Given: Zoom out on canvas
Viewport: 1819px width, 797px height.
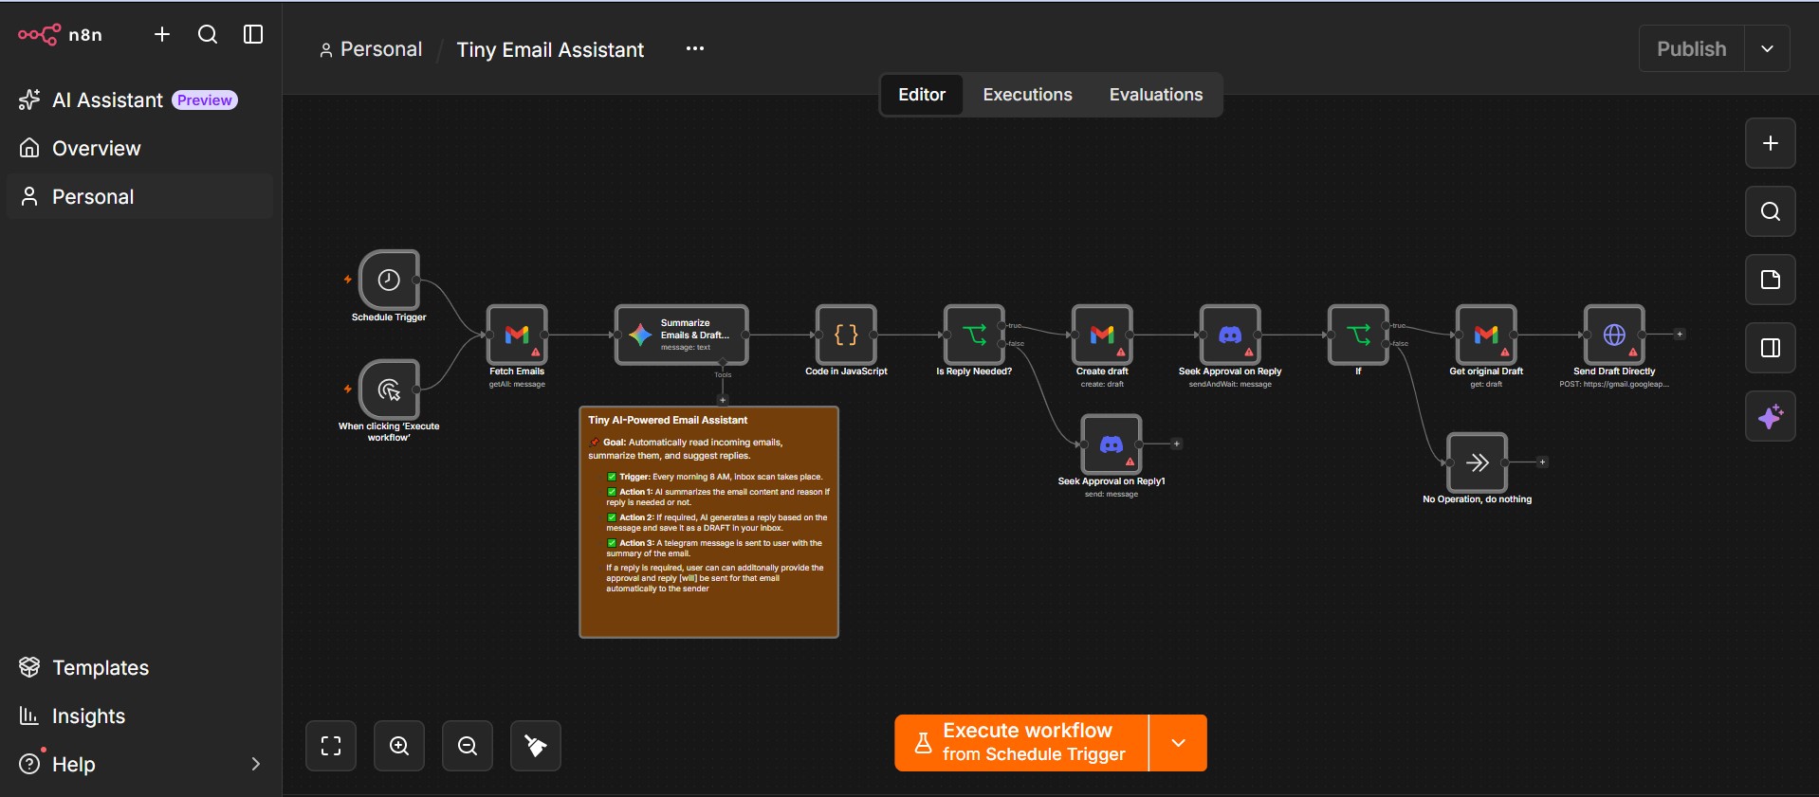Looking at the screenshot, I should coord(468,746).
